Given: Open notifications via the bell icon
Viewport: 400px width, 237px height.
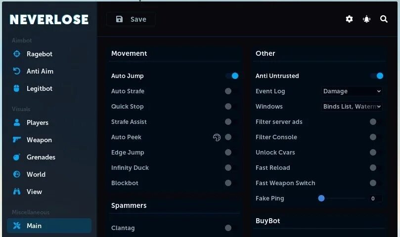Looking at the screenshot, I should (x=366, y=19).
